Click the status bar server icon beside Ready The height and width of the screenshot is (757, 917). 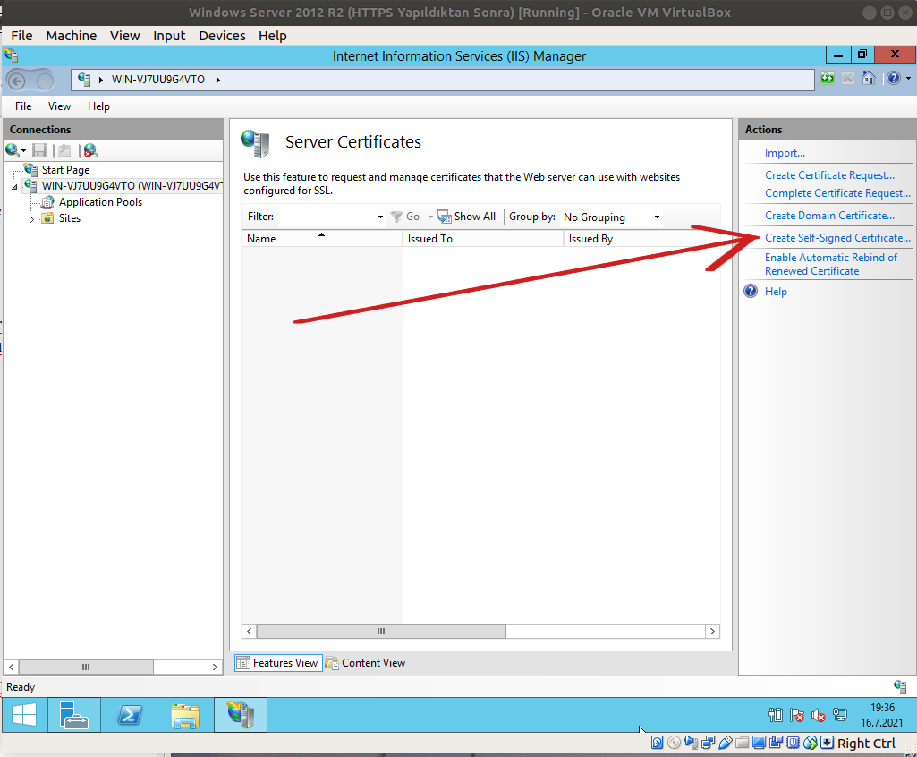pos(899,687)
